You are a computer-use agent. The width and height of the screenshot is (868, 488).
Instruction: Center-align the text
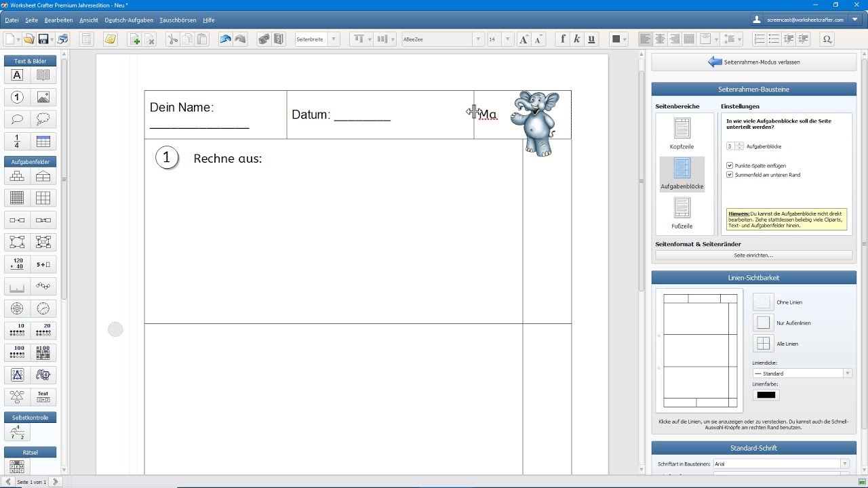(x=660, y=39)
